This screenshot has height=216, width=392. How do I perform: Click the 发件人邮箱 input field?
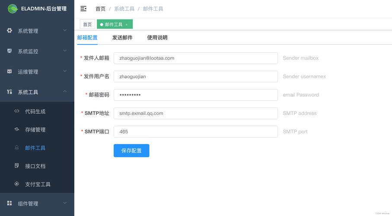pyautogui.click(x=196, y=58)
